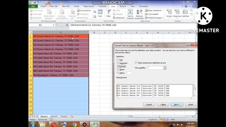Screen dimensions: 226x127
Task: Click Excel icon in taskbar
Action: tap(95, 125)
